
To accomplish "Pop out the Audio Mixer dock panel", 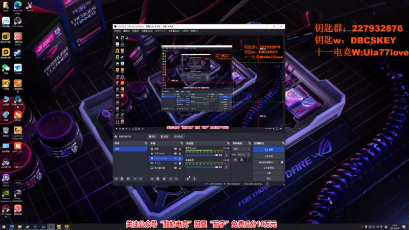I will 228,143.
